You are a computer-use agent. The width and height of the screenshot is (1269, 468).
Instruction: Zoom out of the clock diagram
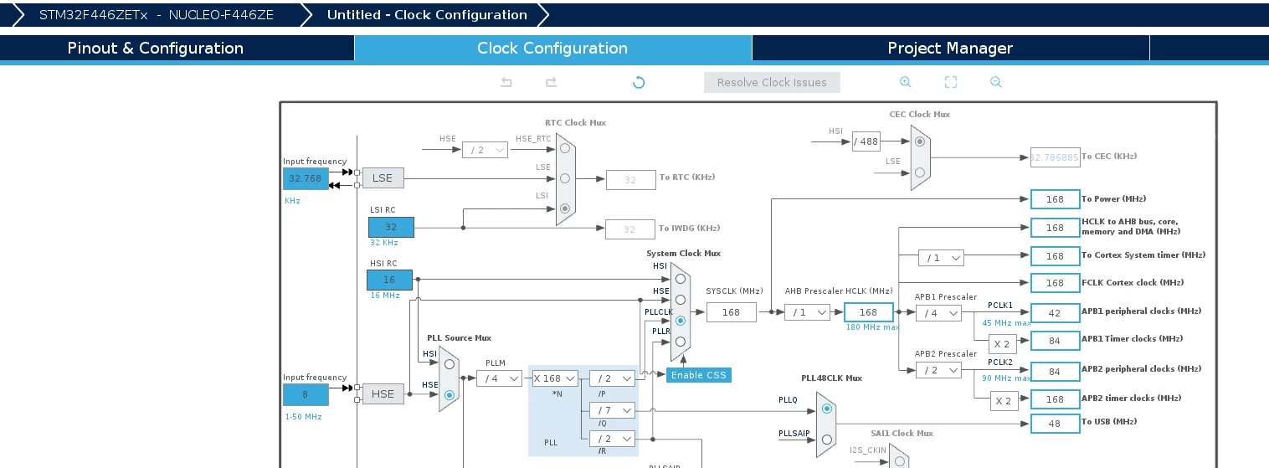click(995, 82)
